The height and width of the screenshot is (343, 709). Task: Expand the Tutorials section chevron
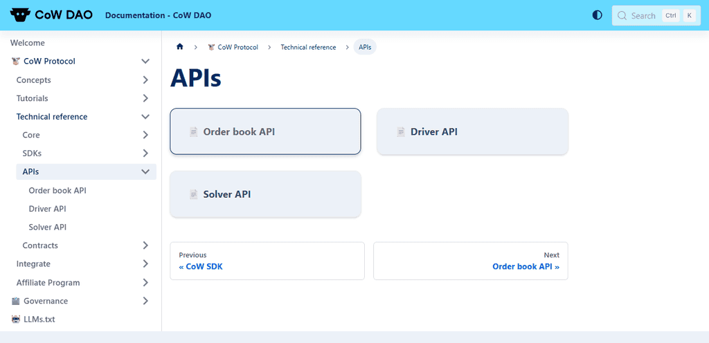pyautogui.click(x=145, y=98)
